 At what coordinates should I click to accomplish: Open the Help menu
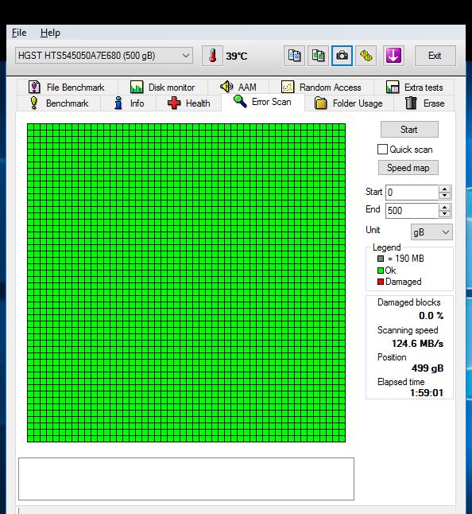pyautogui.click(x=50, y=33)
